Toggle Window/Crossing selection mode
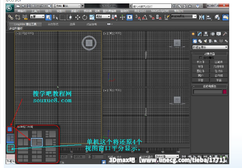Screen dimensions: 242x168 tap(70, 17)
